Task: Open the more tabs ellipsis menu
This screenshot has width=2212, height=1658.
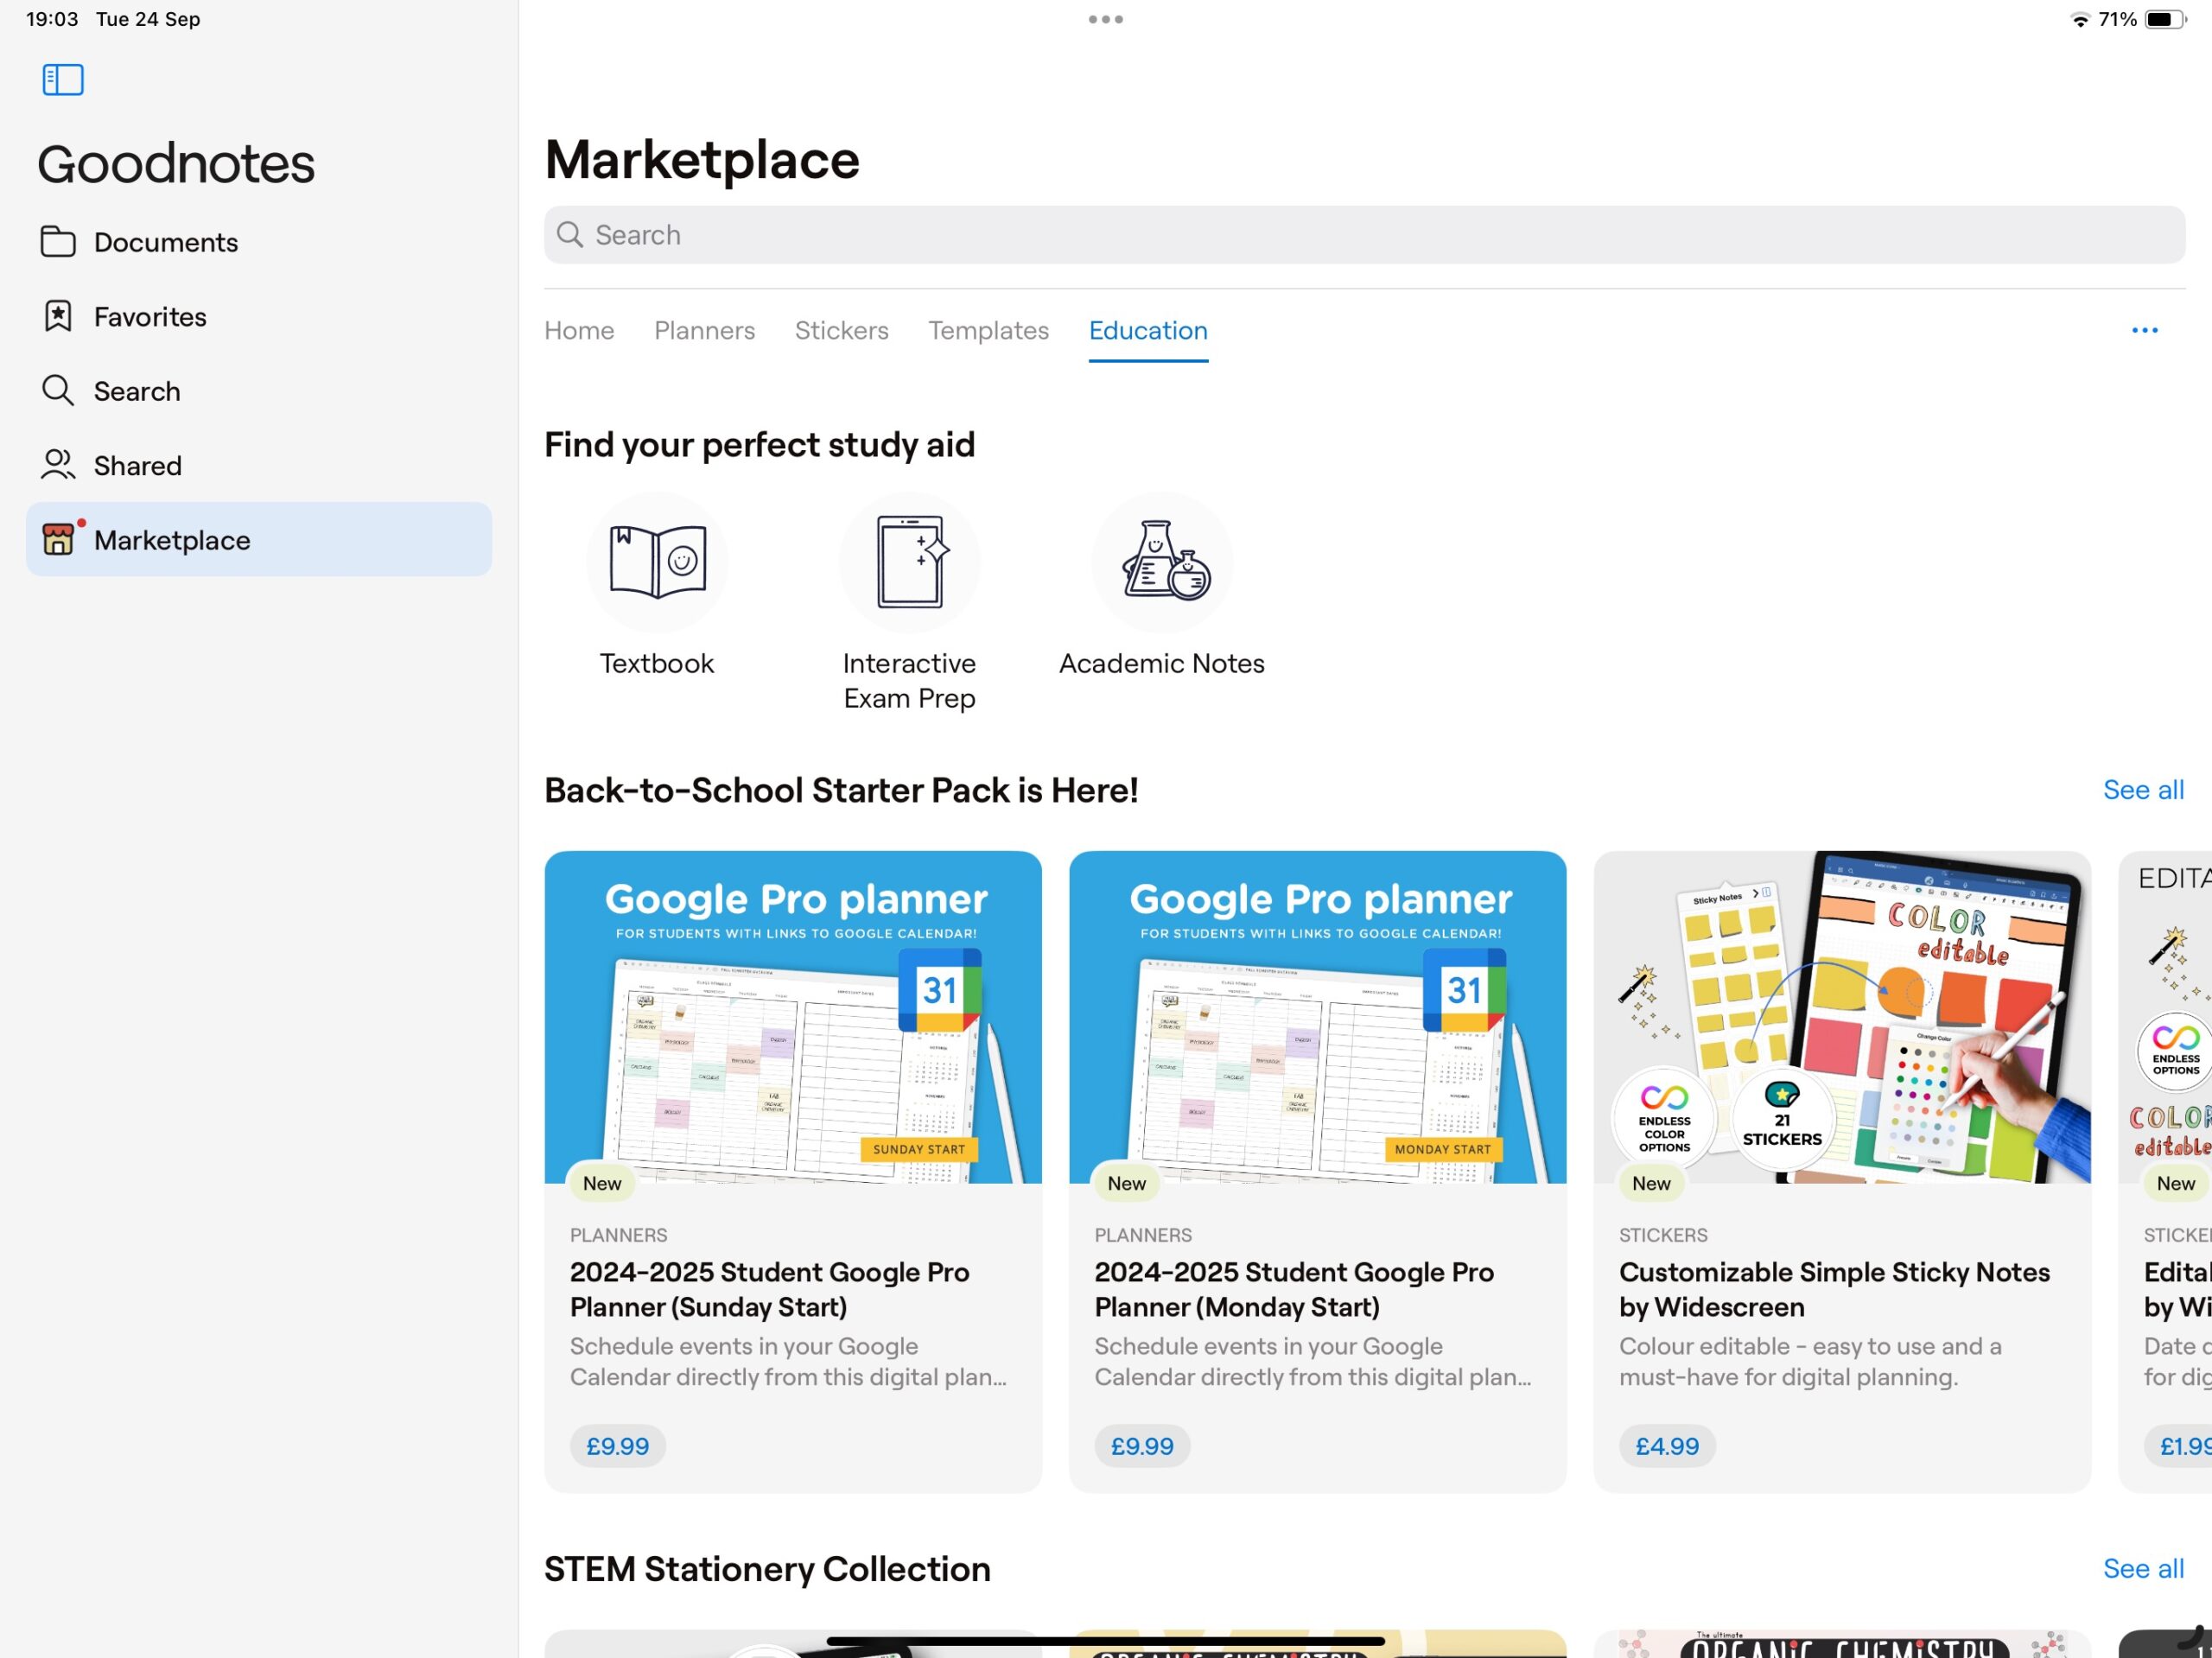Action: tap(2144, 330)
